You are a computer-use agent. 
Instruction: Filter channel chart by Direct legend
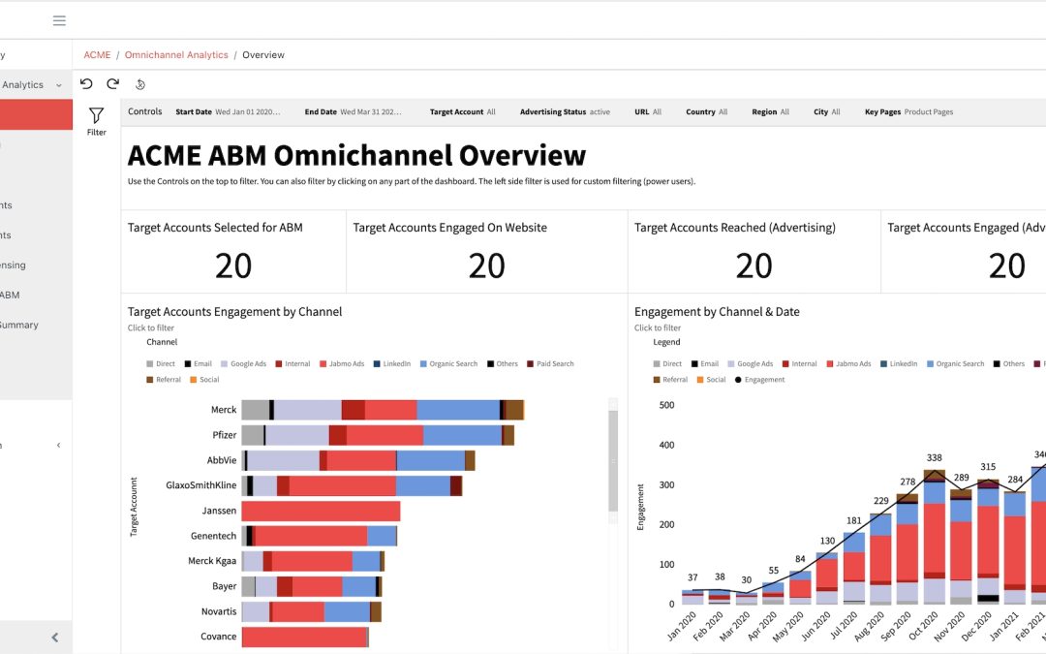[161, 363]
